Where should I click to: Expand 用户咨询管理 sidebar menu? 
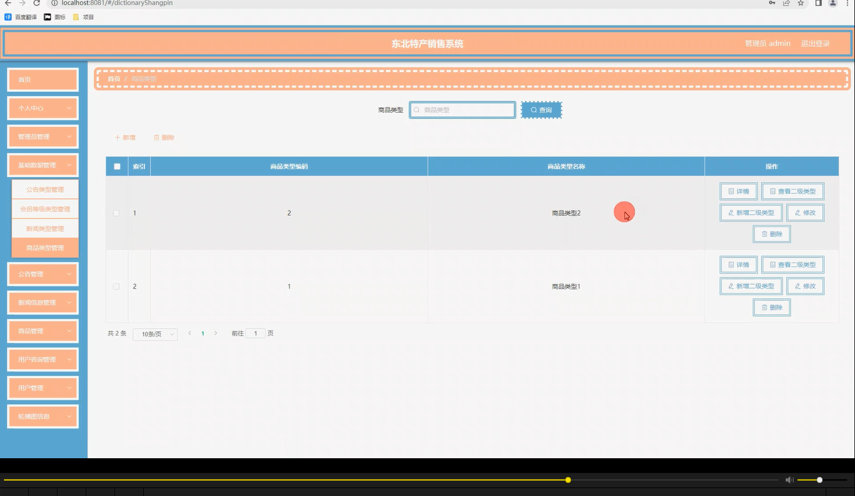click(42, 359)
